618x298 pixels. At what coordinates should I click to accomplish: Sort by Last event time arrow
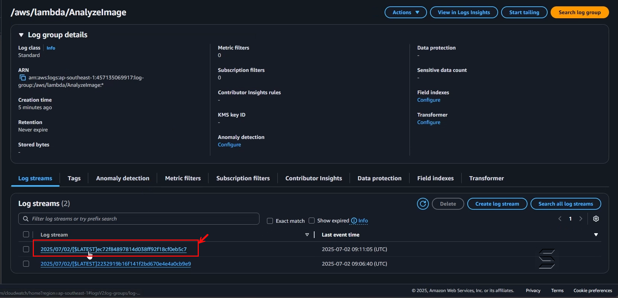click(596, 235)
